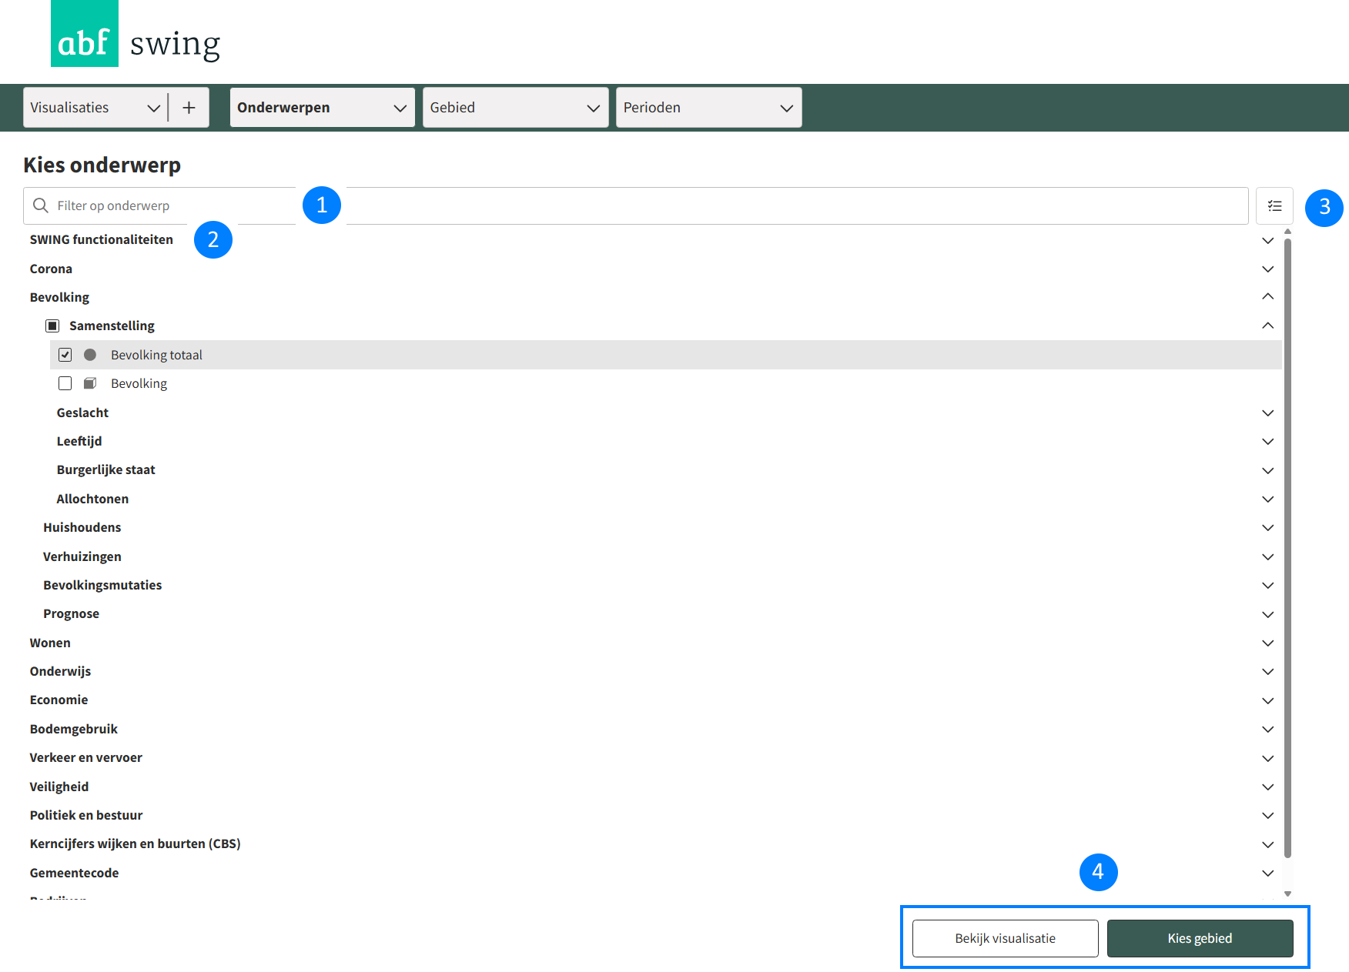Image resolution: width=1349 pixels, height=972 pixels.
Task: Select the Verkeer en vervoer label
Action: (86, 757)
